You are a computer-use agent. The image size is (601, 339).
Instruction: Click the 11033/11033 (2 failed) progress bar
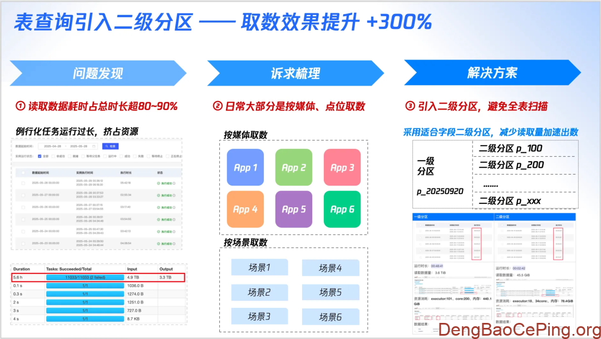(85, 277)
